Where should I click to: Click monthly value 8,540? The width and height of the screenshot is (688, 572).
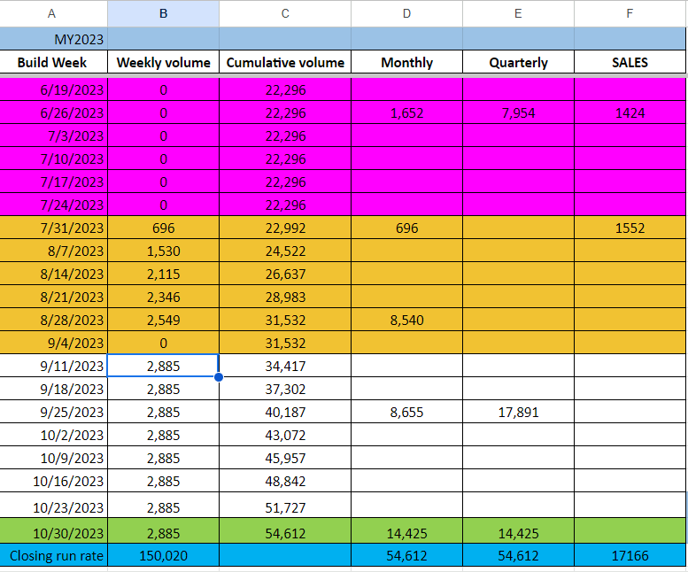pyautogui.click(x=406, y=320)
